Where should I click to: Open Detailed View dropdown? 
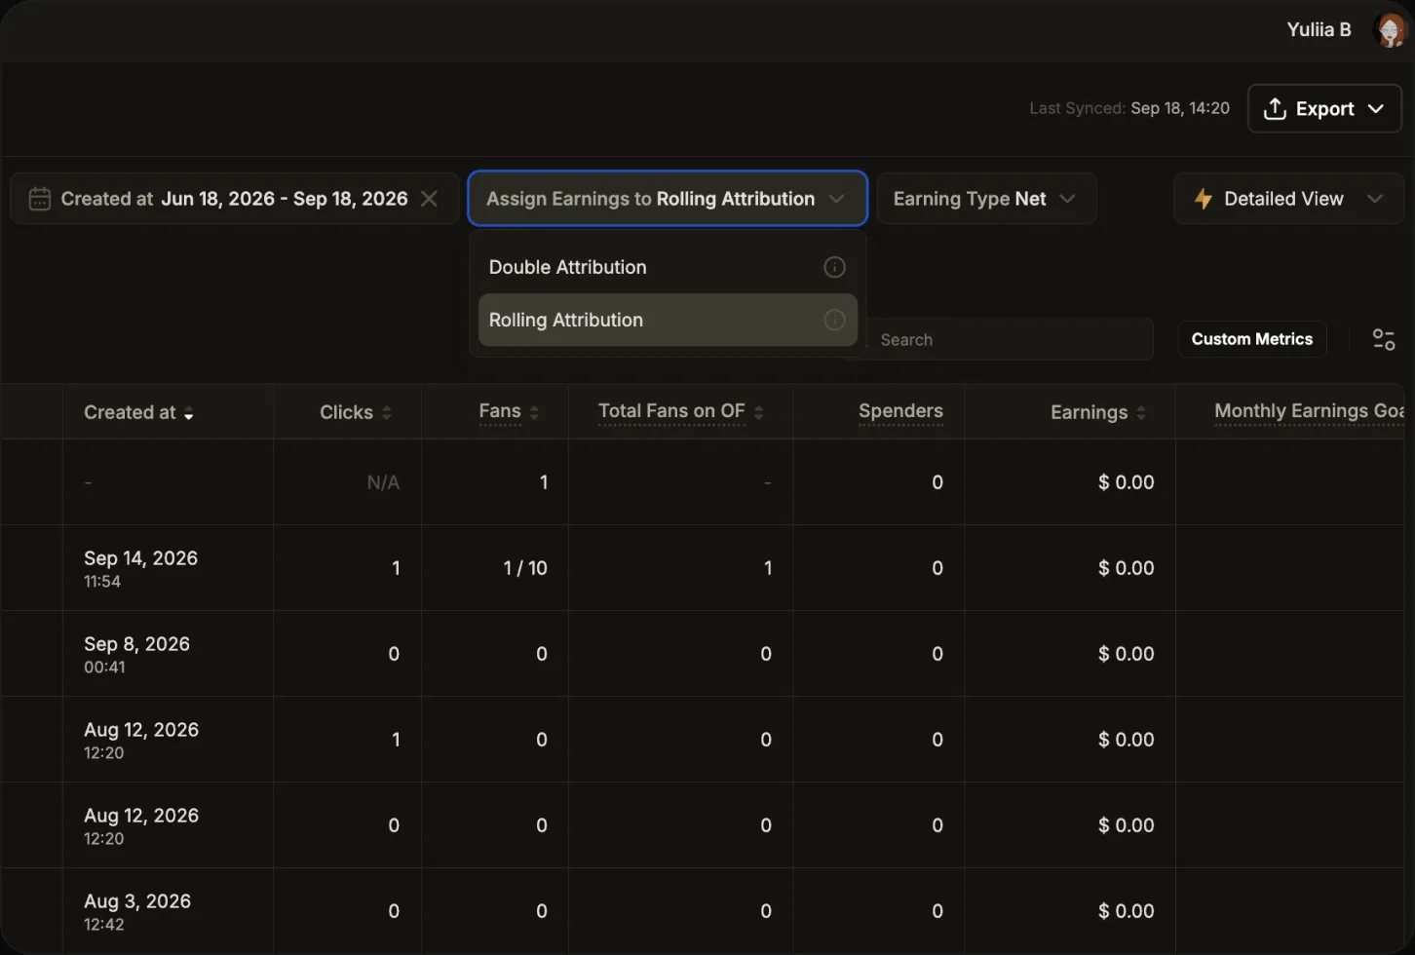(x=1288, y=199)
